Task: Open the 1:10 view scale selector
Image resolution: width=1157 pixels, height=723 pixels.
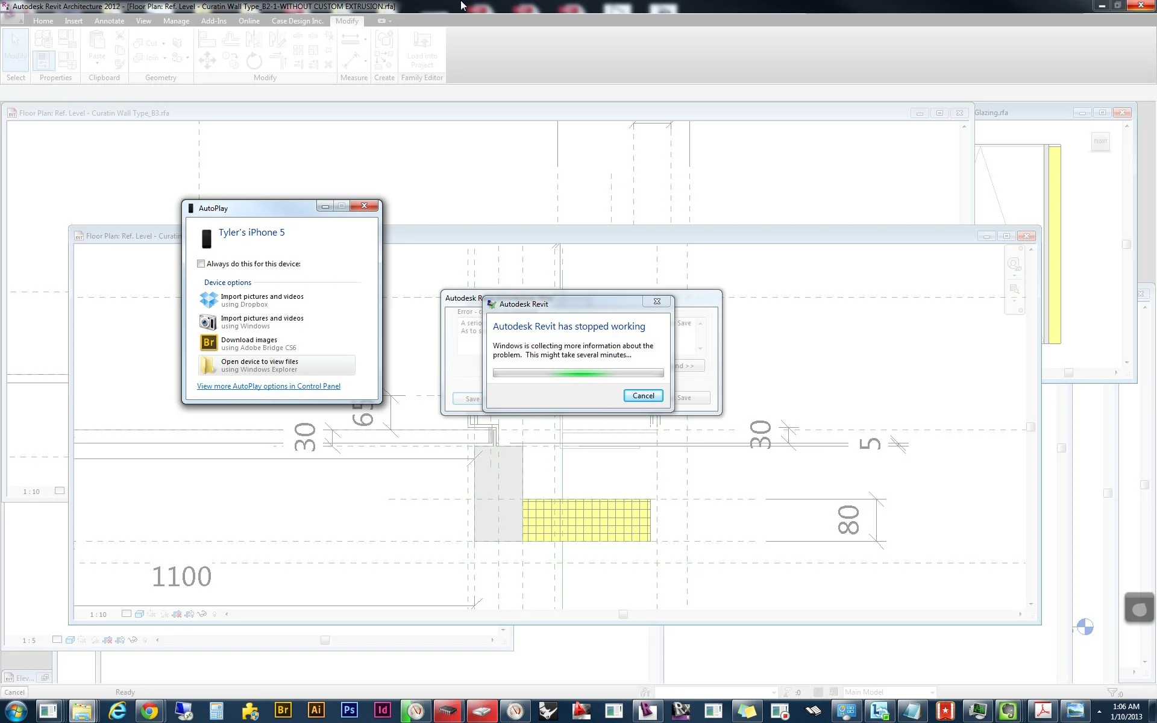Action: (x=98, y=615)
